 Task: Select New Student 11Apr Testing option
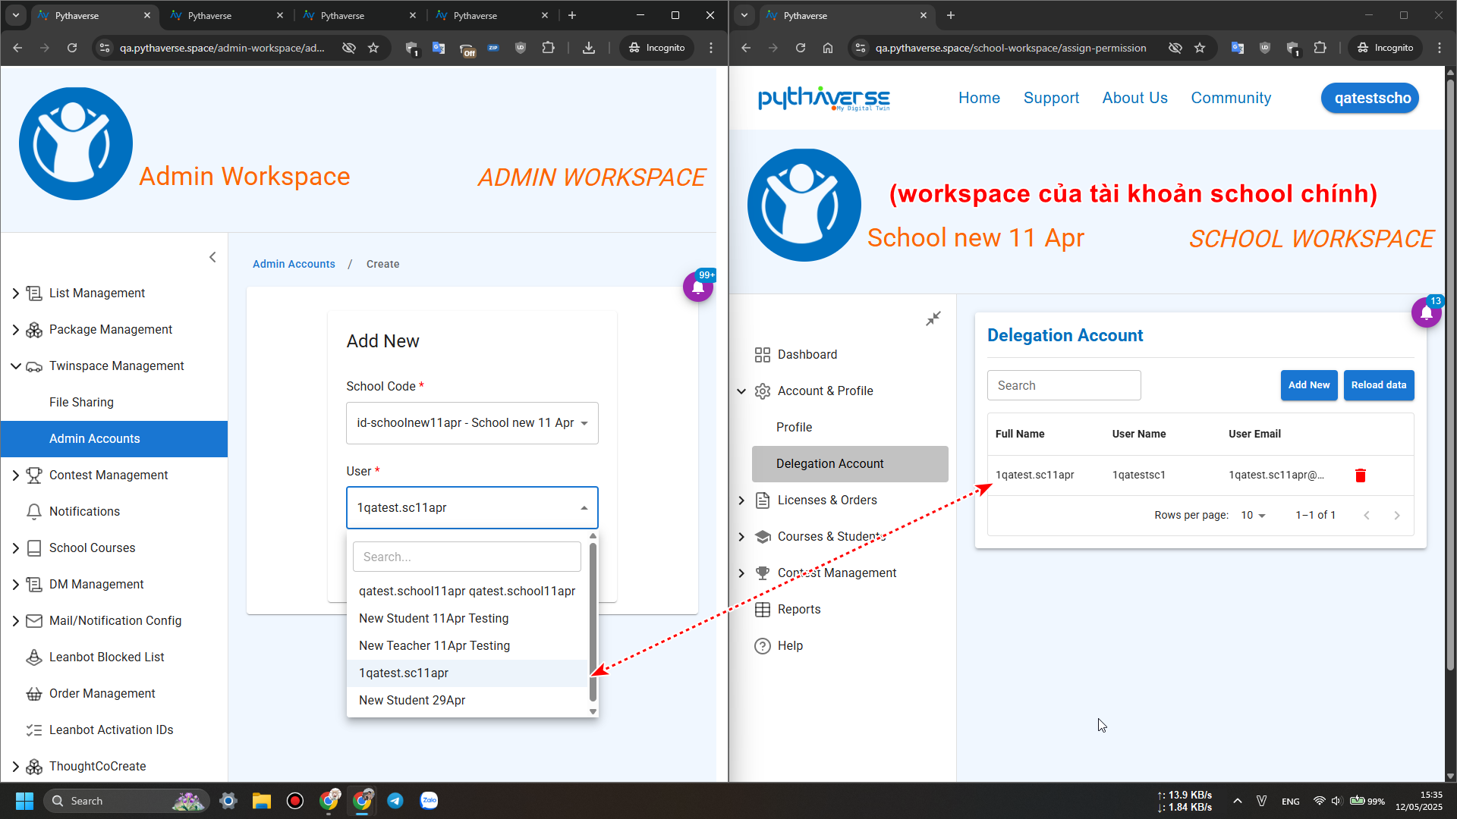467,619
